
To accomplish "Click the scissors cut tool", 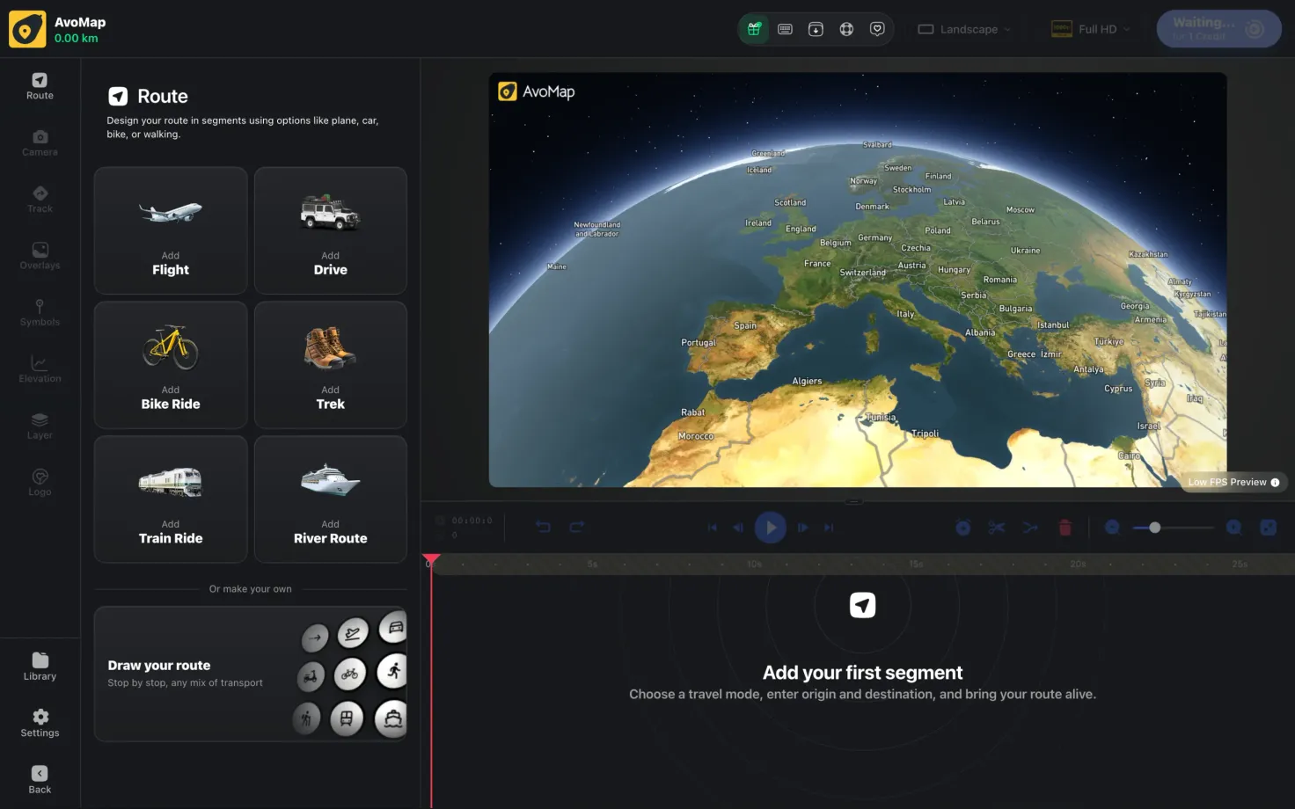I will [x=996, y=528].
